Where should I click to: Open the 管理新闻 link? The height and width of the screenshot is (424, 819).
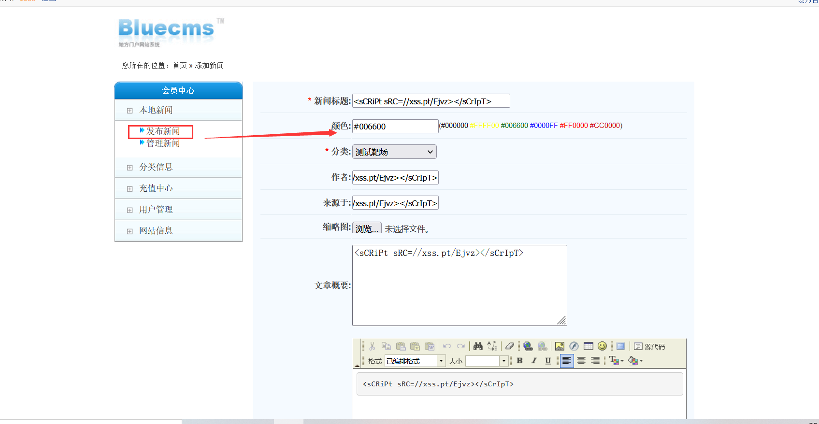click(163, 143)
